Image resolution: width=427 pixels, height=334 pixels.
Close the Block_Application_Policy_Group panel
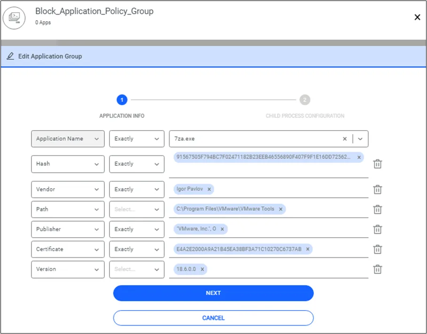coord(417,17)
